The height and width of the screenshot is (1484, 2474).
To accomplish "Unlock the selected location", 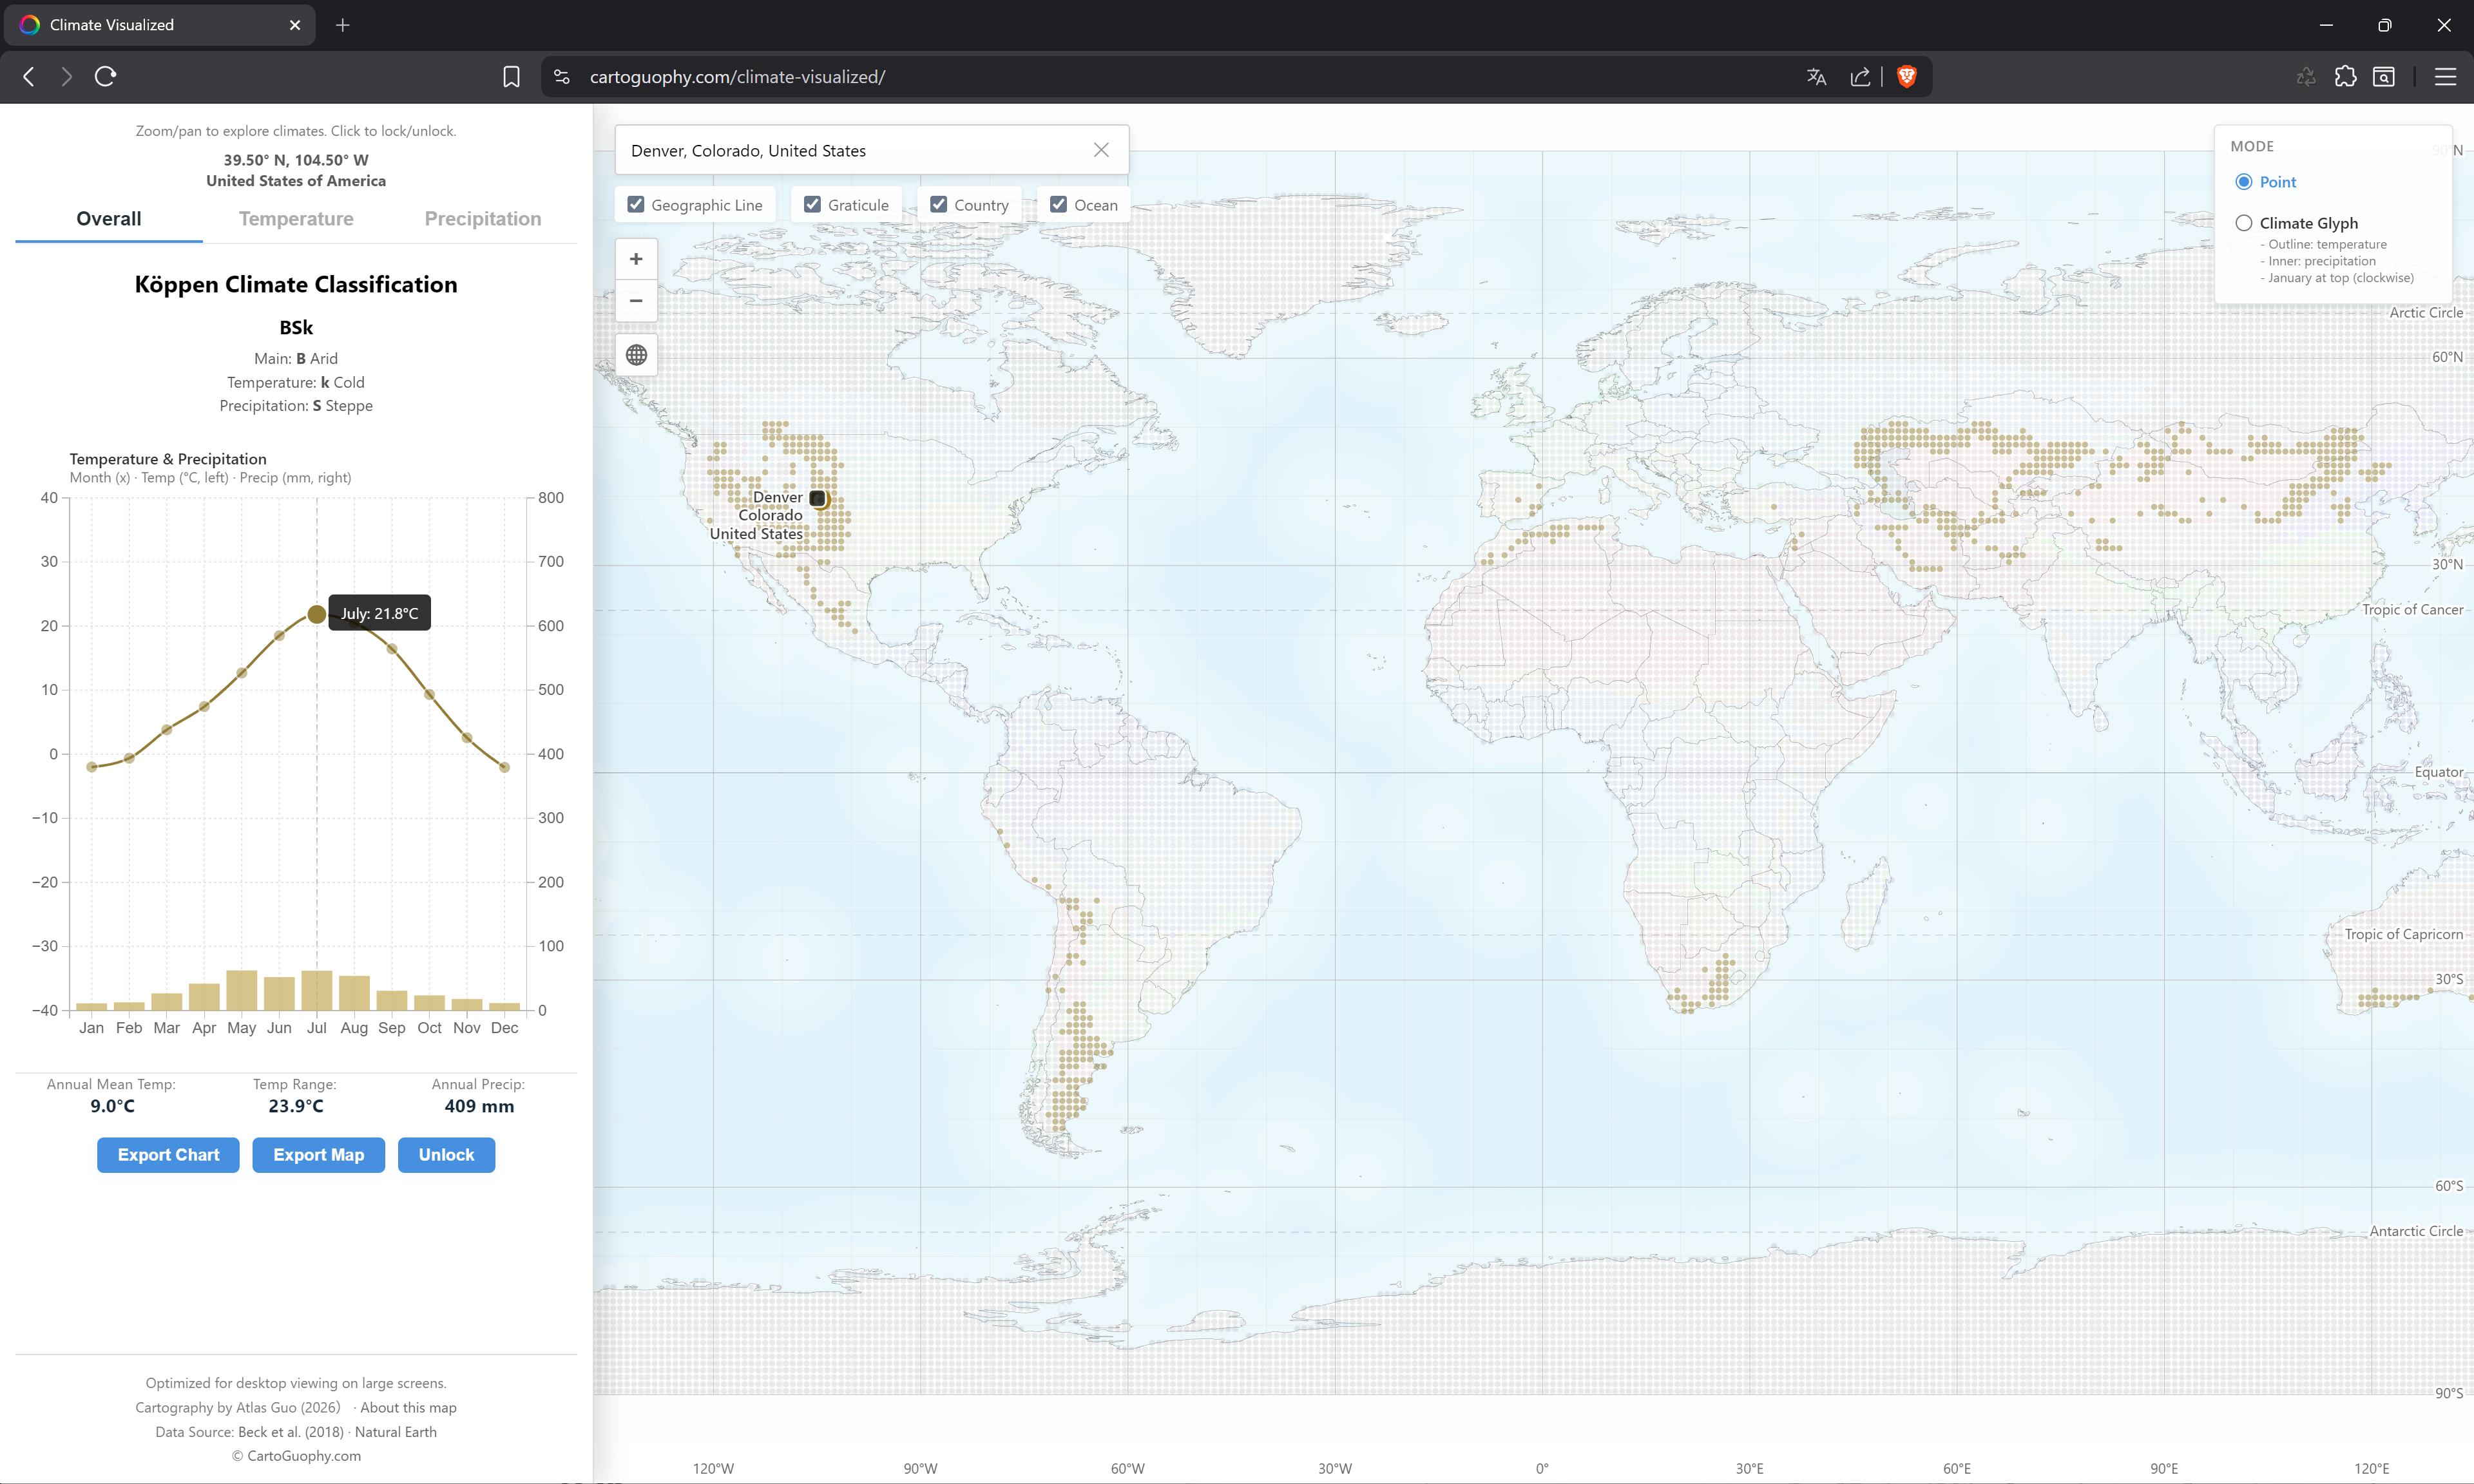I will tap(446, 1155).
